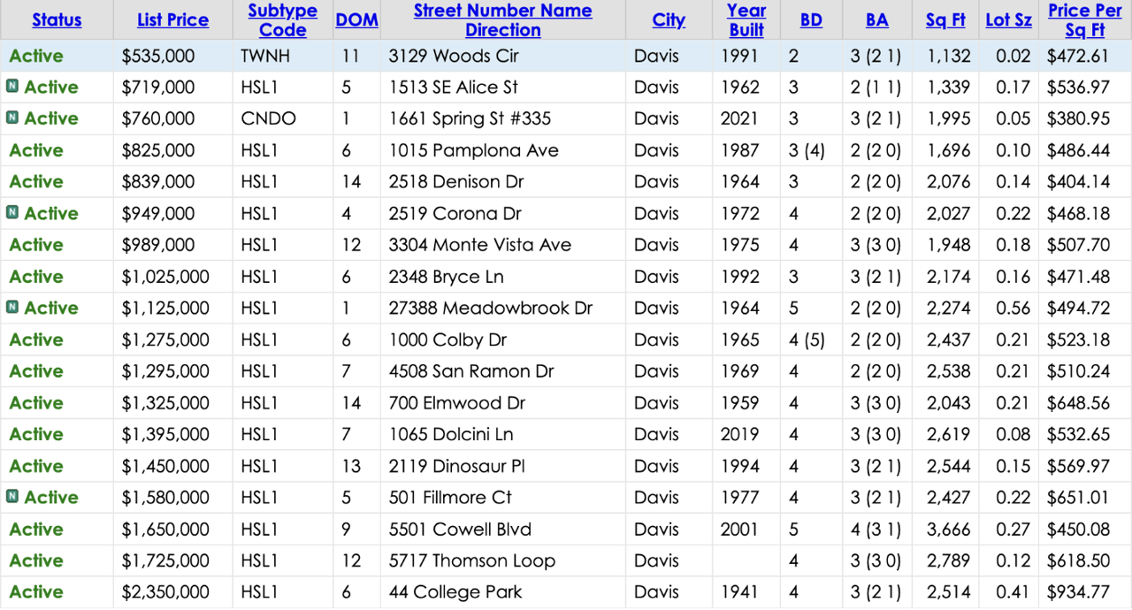Sort by the Year Built column header
Screen dimensions: 1132x610
click(746, 19)
